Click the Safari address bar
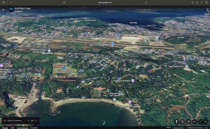Image resolution: width=210 pixels, height=129 pixels. 105,2
